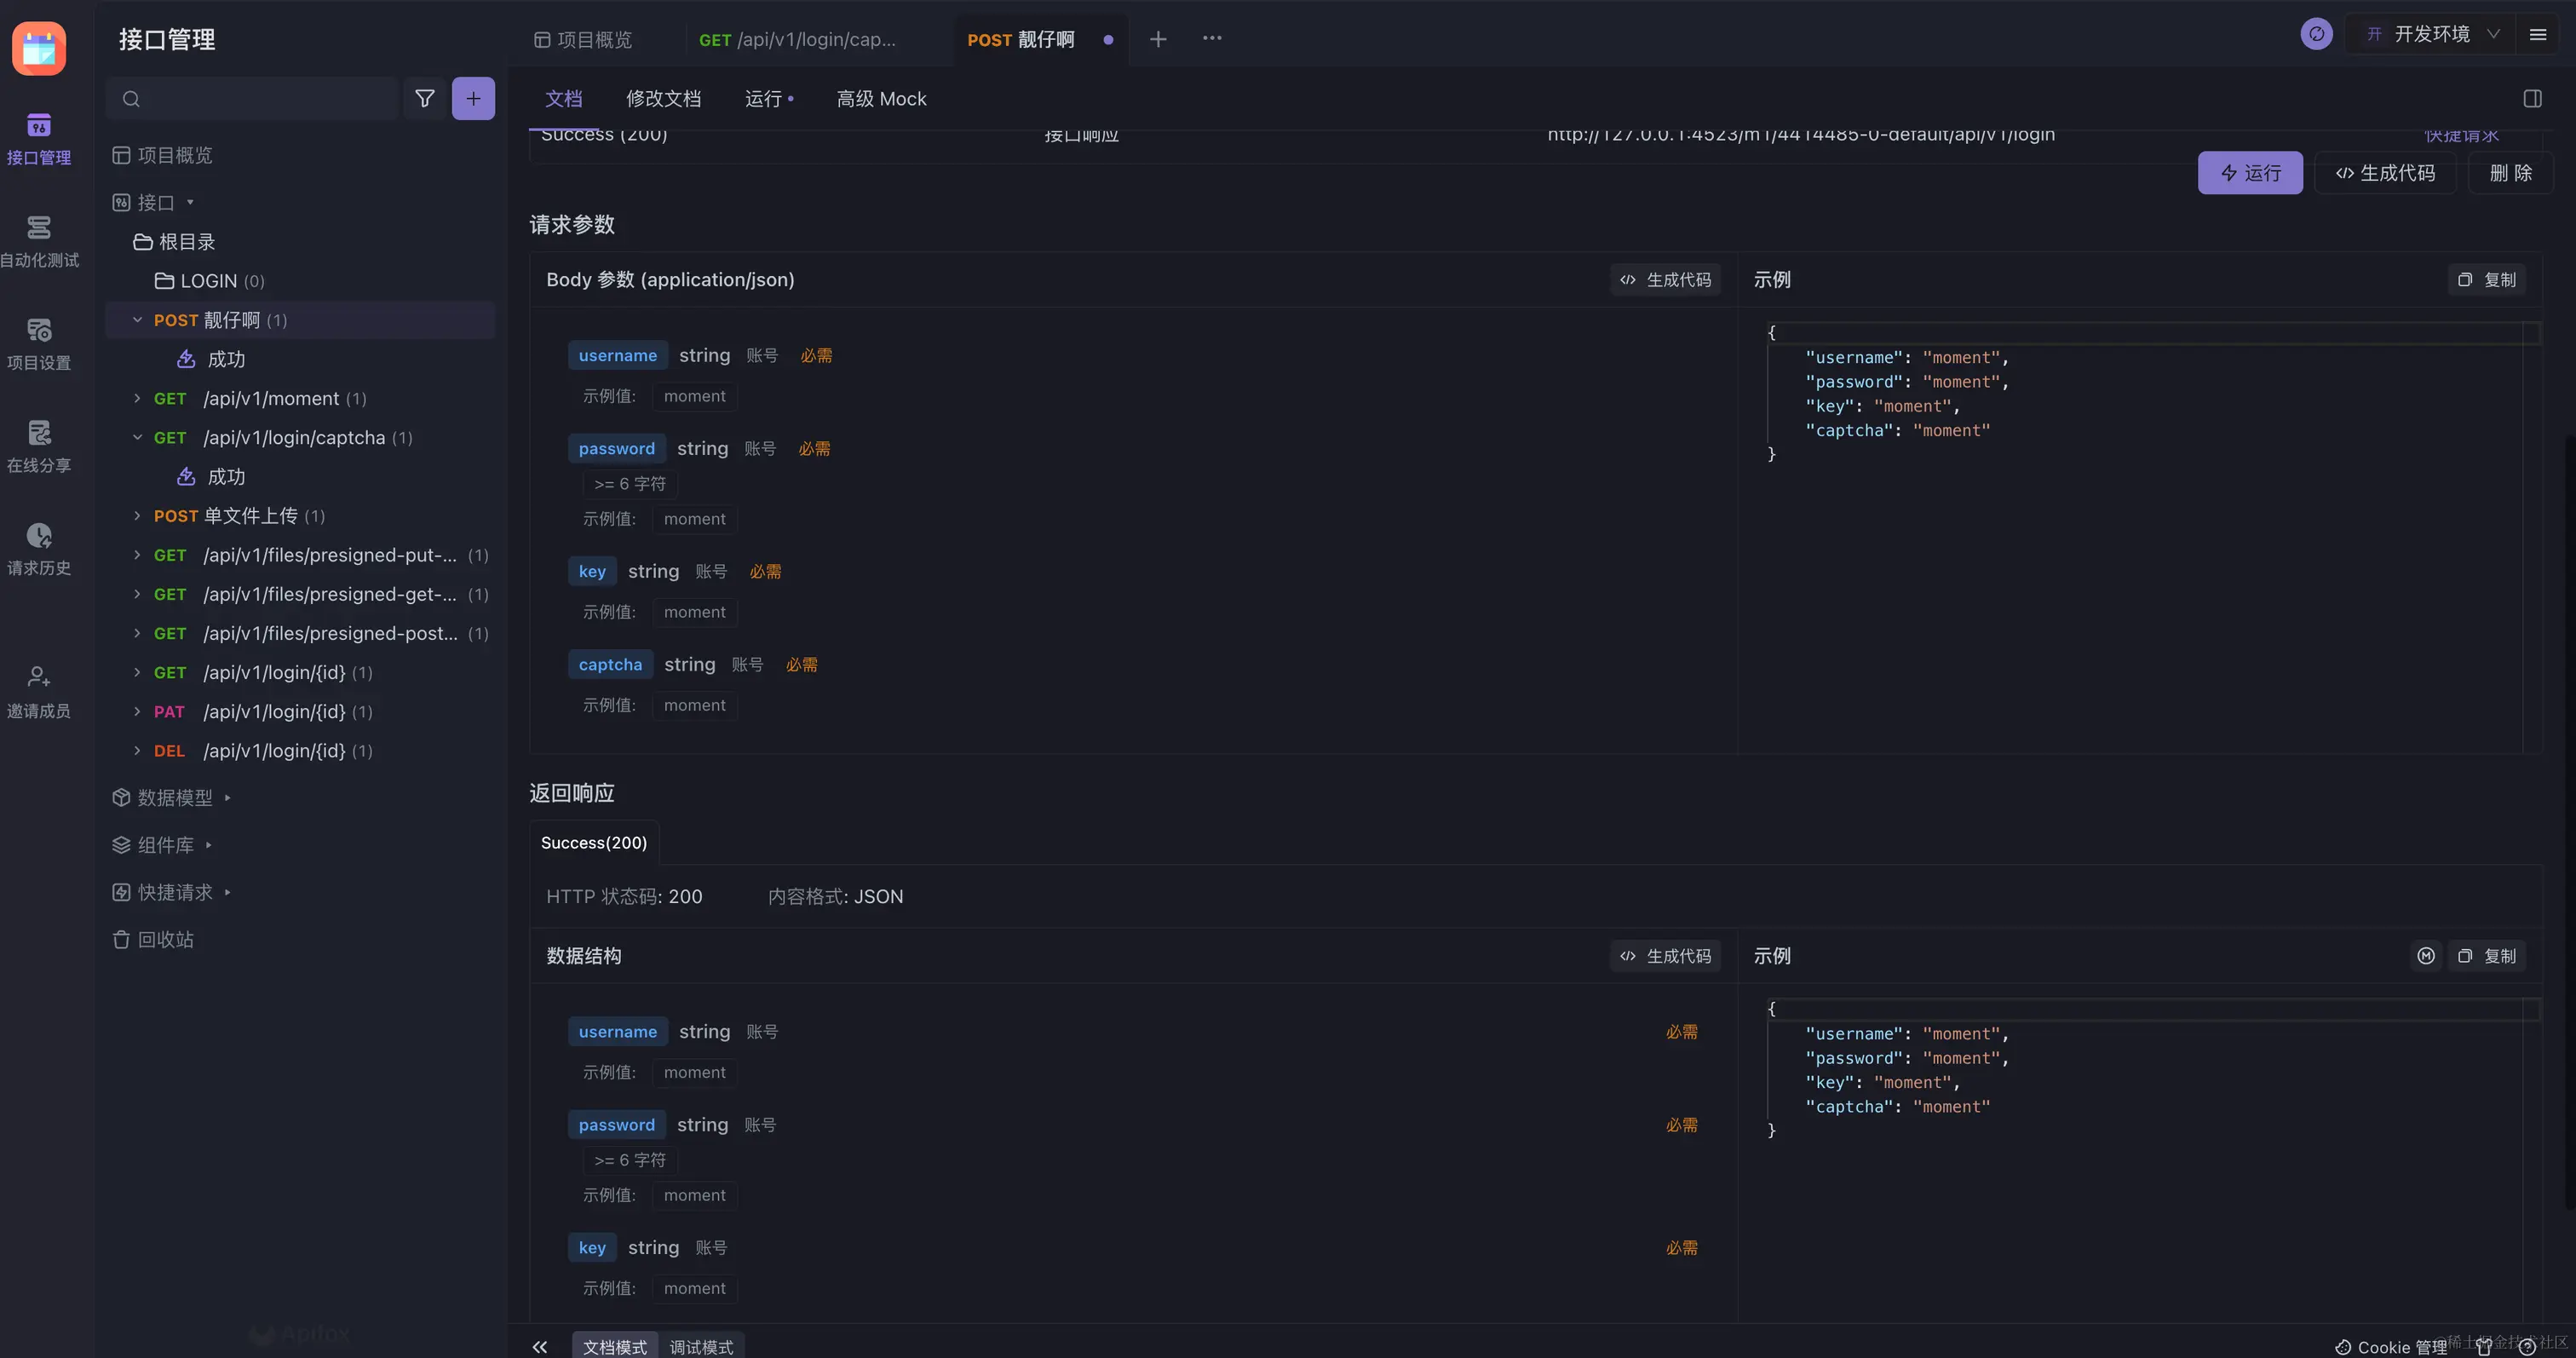Click the purple plus add button
Screen dimensions: 2576x1358
click(x=473, y=98)
